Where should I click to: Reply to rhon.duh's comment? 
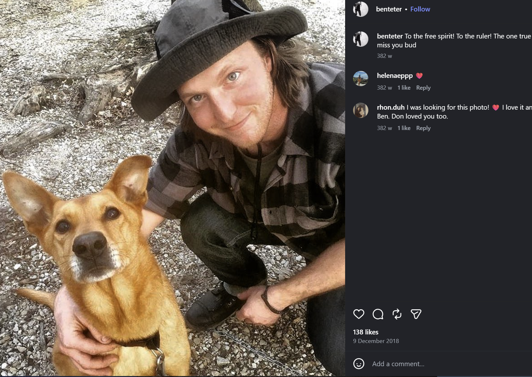423,128
